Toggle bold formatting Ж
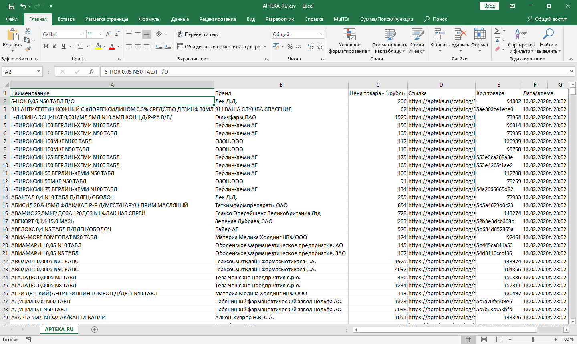The width and height of the screenshot is (577, 344). pos(46,46)
